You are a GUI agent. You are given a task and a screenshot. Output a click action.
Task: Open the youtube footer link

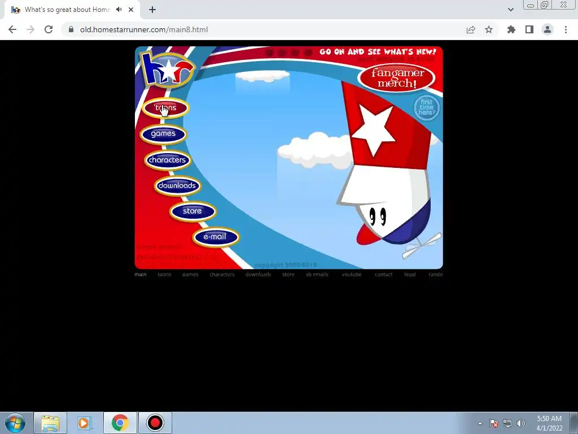(351, 274)
